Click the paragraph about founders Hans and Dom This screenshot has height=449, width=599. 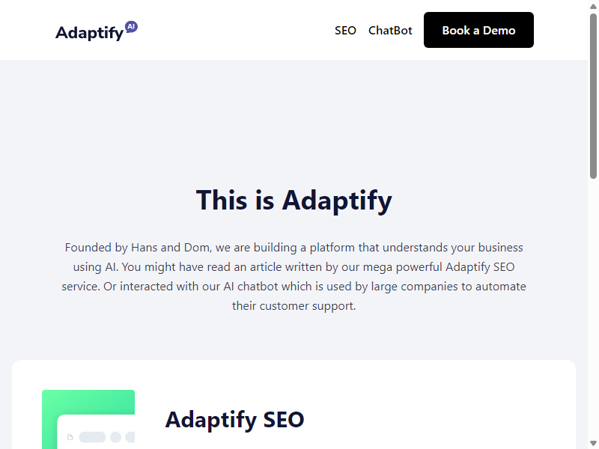point(294,276)
